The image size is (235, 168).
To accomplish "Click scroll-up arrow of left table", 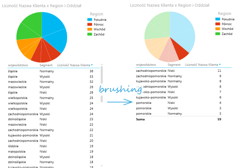I will (x=102, y=64).
